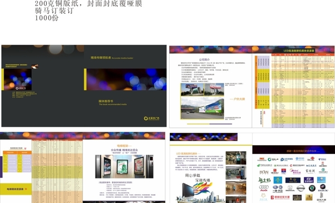
Task: Click the elevator frame ads photo
Action: coord(124,166)
